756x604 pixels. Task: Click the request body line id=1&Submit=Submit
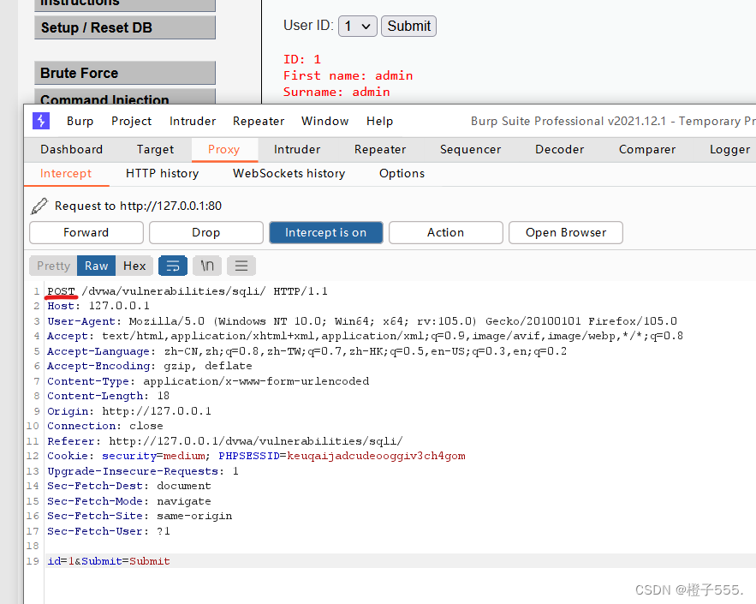[x=109, y=561]
